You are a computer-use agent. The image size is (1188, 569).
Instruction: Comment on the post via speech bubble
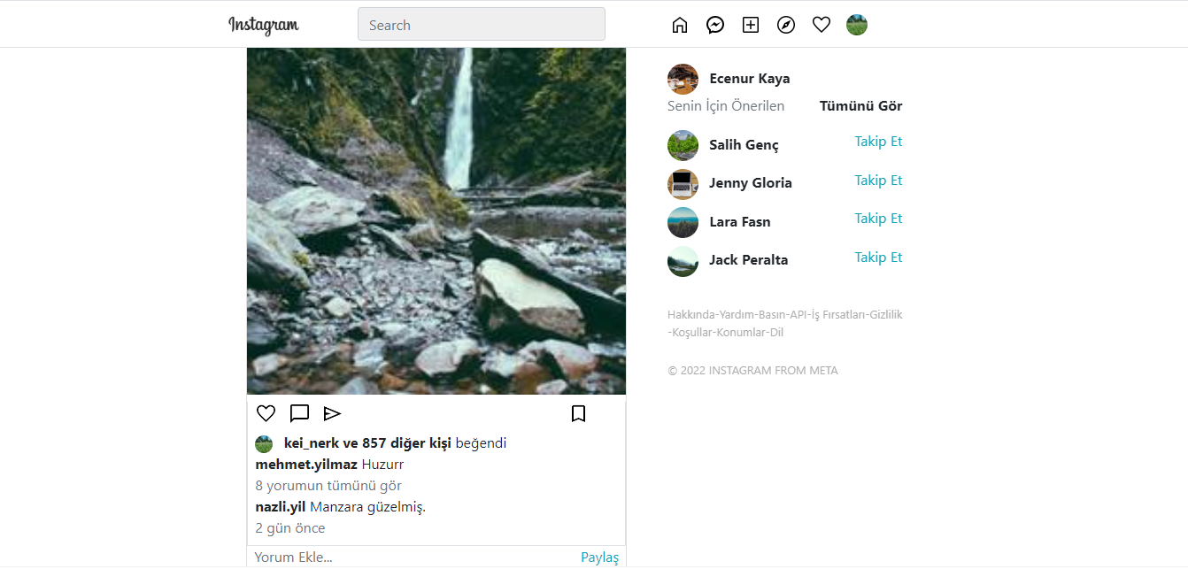tap(299, 413)
